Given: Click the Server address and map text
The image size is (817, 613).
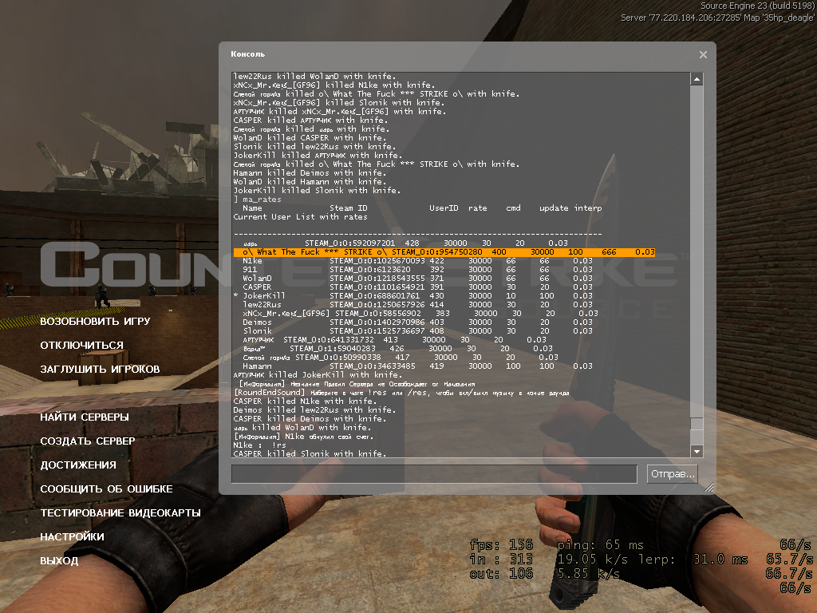Looking at the screenshot, I should [x=717, y=18].
